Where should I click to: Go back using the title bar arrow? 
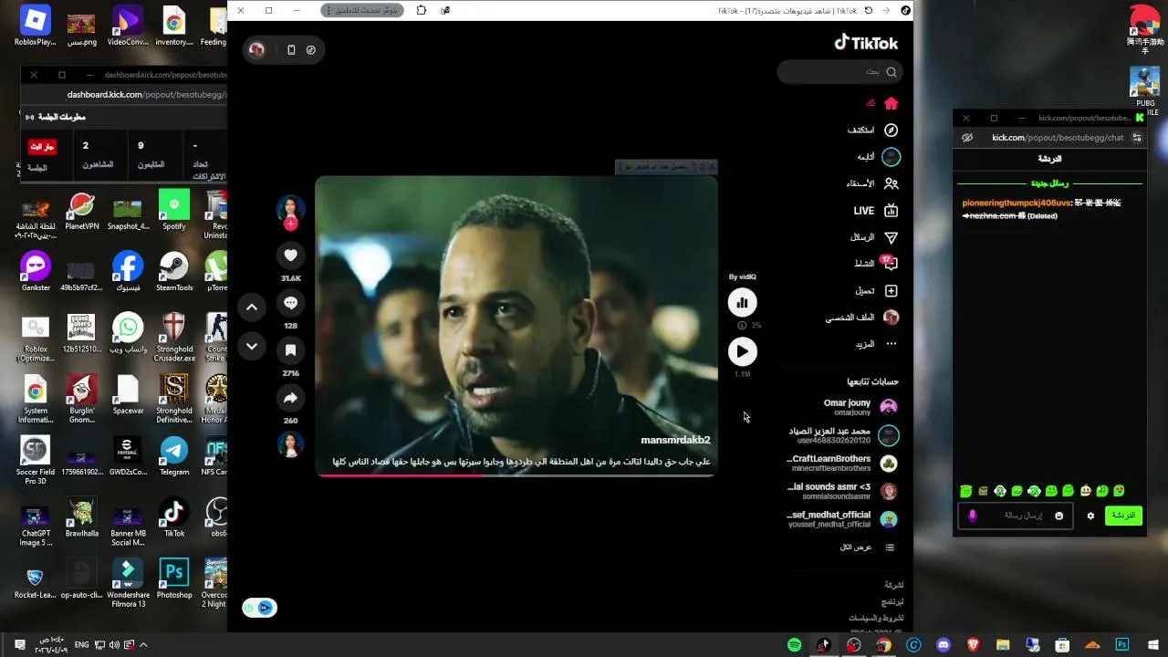pyautogui.click(x=885, y=10)
